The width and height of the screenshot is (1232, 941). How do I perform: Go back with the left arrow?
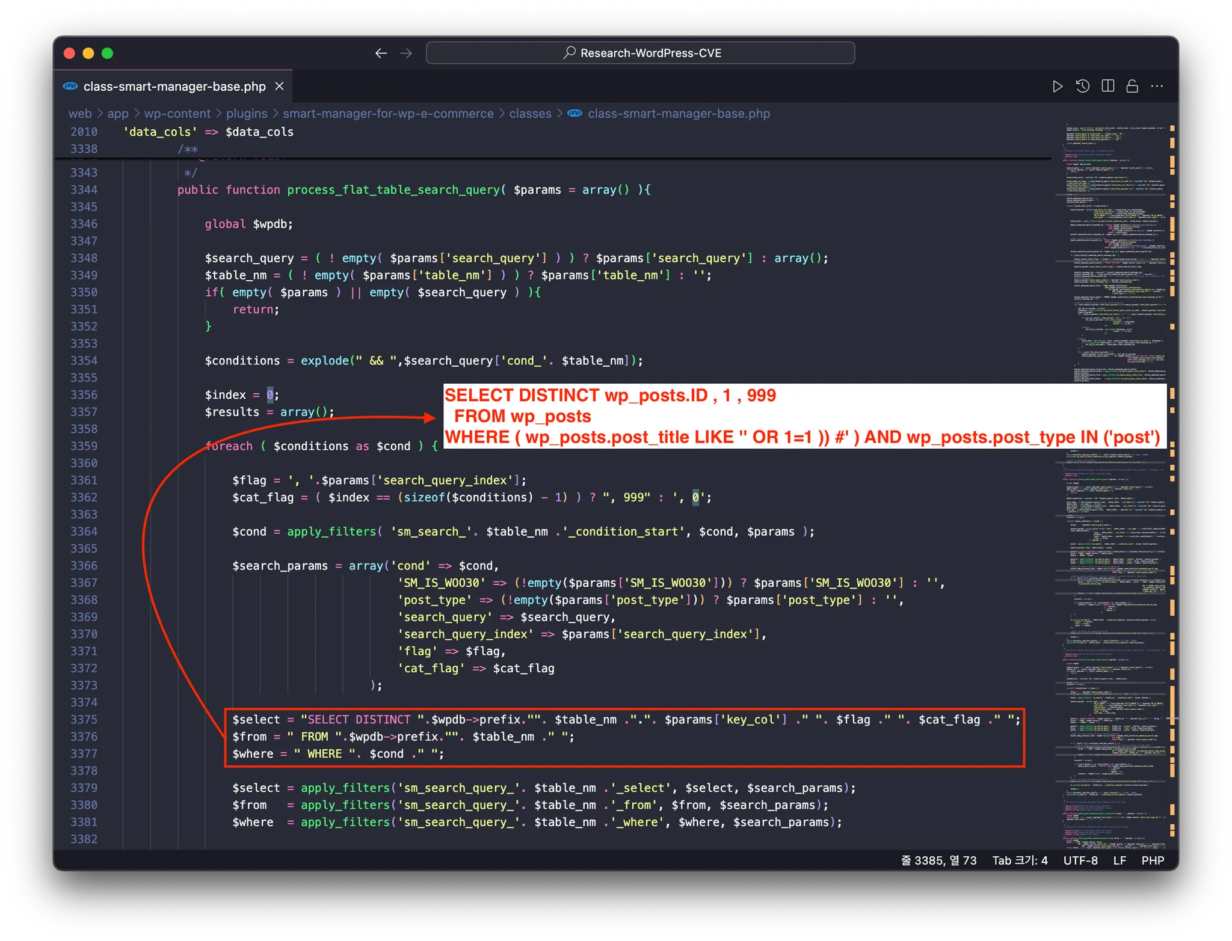(x=381, y=54)
